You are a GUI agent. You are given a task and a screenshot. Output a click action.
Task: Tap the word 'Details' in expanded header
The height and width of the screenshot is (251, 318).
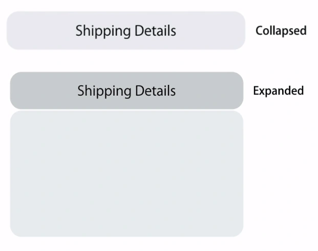pyautogui.click(x=155, y=90)
